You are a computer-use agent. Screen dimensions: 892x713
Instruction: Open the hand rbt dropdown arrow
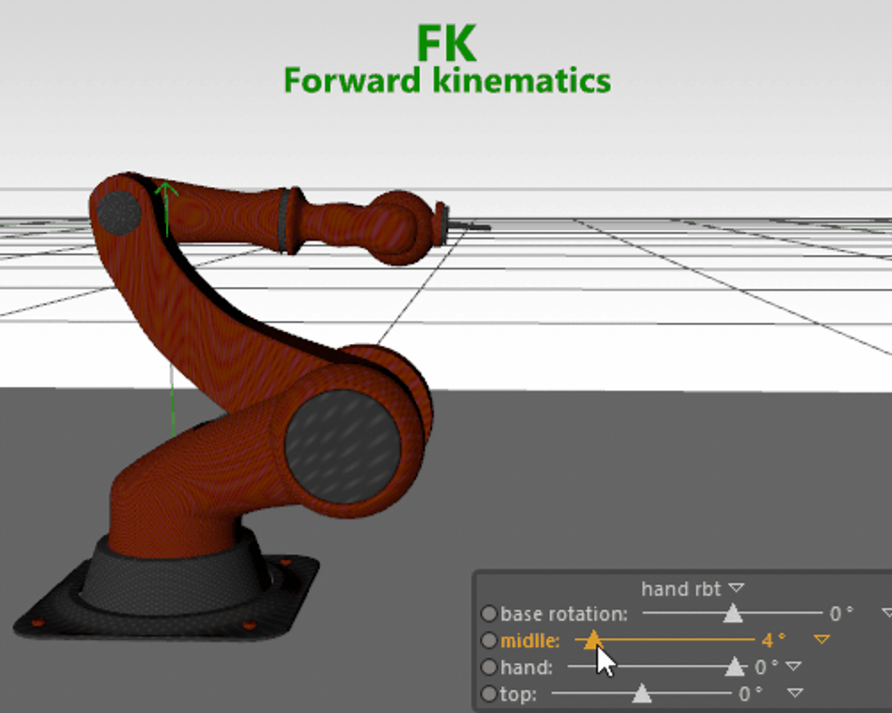point(736,588)
